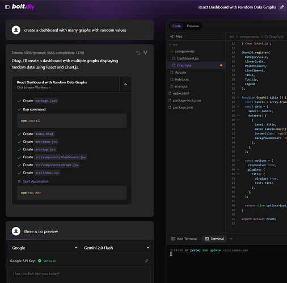The image size is (287, 283).
Task: Click the Start Application link
Action: tap(36, 181)
